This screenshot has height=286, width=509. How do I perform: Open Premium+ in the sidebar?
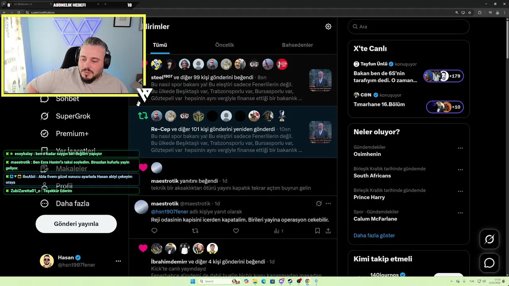click(64, 133)
